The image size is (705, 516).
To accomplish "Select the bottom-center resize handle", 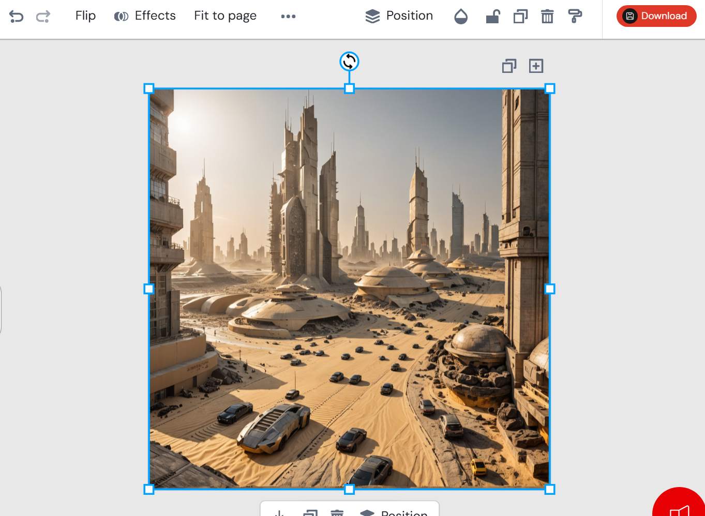I will pos(349,489).
